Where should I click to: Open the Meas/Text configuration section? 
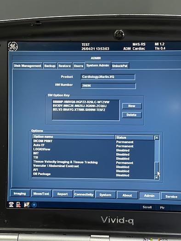(x=41, y=194)
